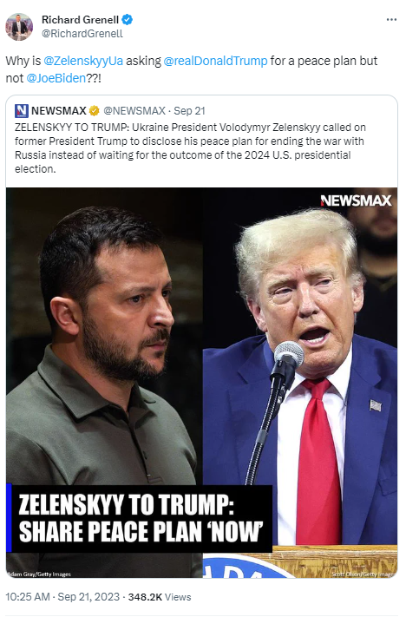Click the NEWSMAX watermark on the image

tap(356, 201)
